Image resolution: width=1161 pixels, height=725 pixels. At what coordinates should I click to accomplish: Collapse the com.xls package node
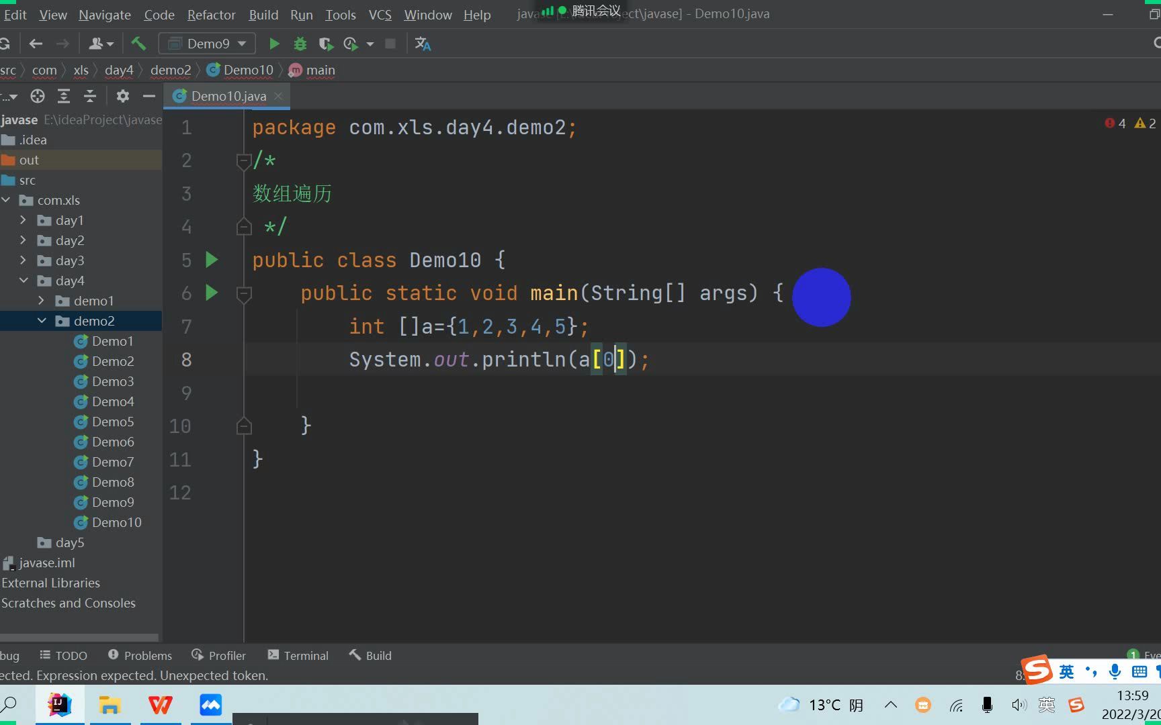6,200
